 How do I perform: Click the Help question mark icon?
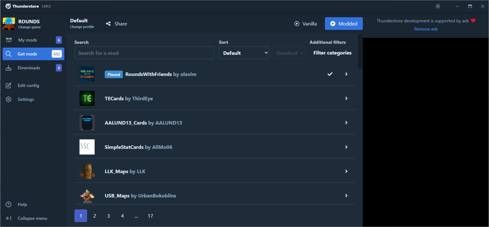(9, 204)
